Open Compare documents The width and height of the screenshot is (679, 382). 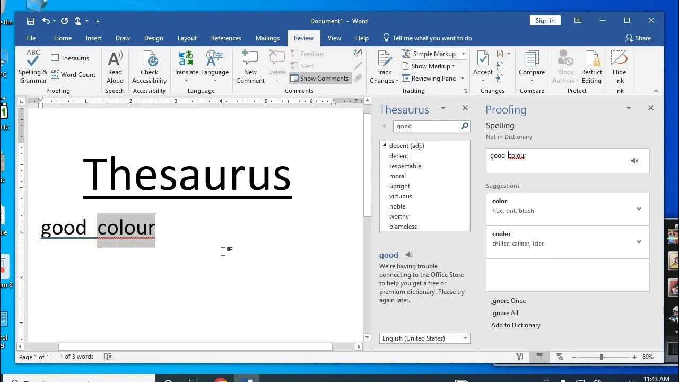pos(532,67)
